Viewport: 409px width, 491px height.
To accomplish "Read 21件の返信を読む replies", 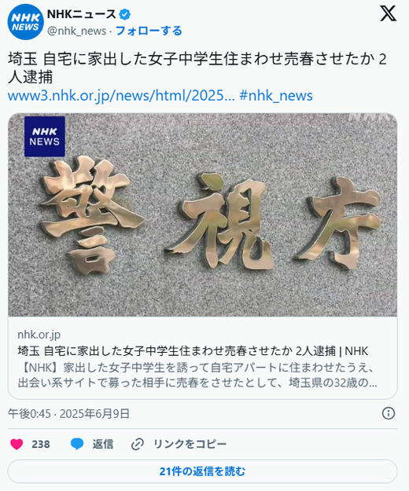I will pos(202,471).
